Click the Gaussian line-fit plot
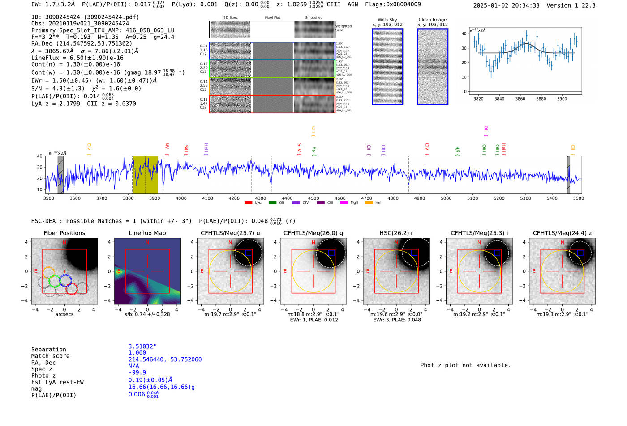 pyautogui.click(x=526, y=61)
